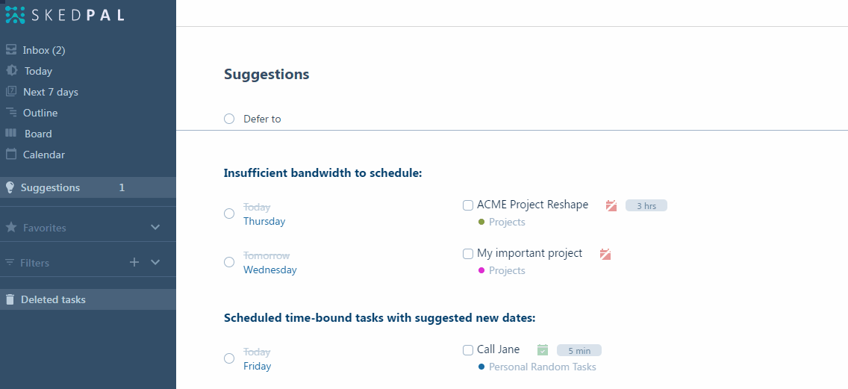Click red calendar icon next to ACME Project Reshape
Screen dimensions: 848x389
pyautogui.click(x=611, y=205)
